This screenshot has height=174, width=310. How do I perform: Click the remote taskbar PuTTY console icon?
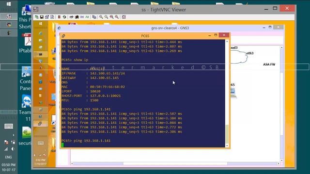pos(40,124)
